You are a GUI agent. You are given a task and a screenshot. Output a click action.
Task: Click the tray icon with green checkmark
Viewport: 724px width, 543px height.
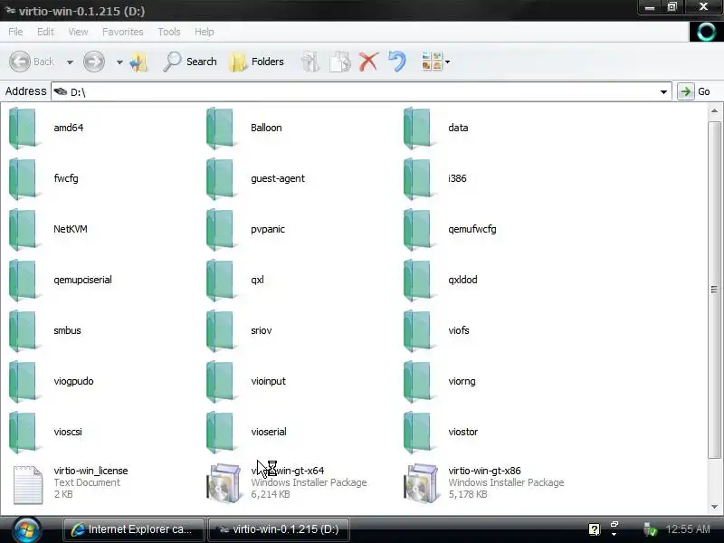pos(650,529)
